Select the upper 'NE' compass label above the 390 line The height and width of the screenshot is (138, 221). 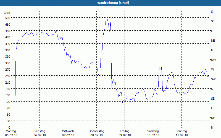pos(213,41)
